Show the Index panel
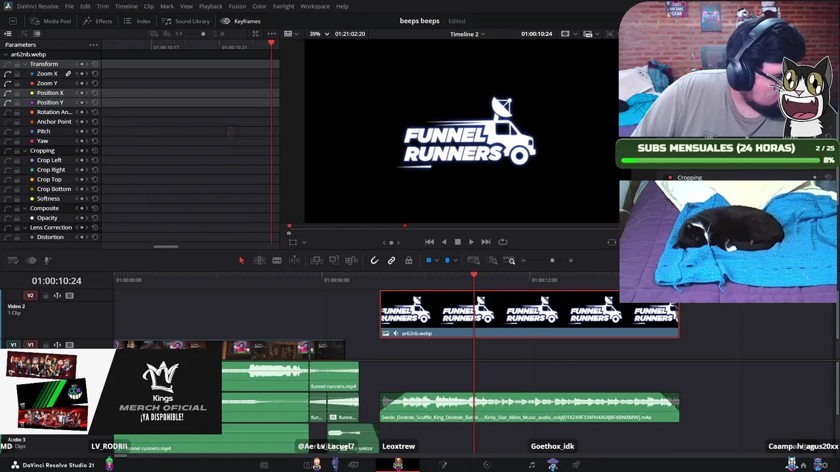The height and width of the screenshot is (472, 840). pos(137,21)
